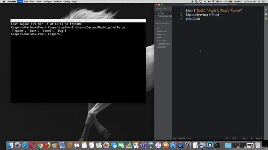Screen dimensions: 268x150
Task: Open FaceTime from the Dock
Action: pyautogui.click(x=121, y=145)
